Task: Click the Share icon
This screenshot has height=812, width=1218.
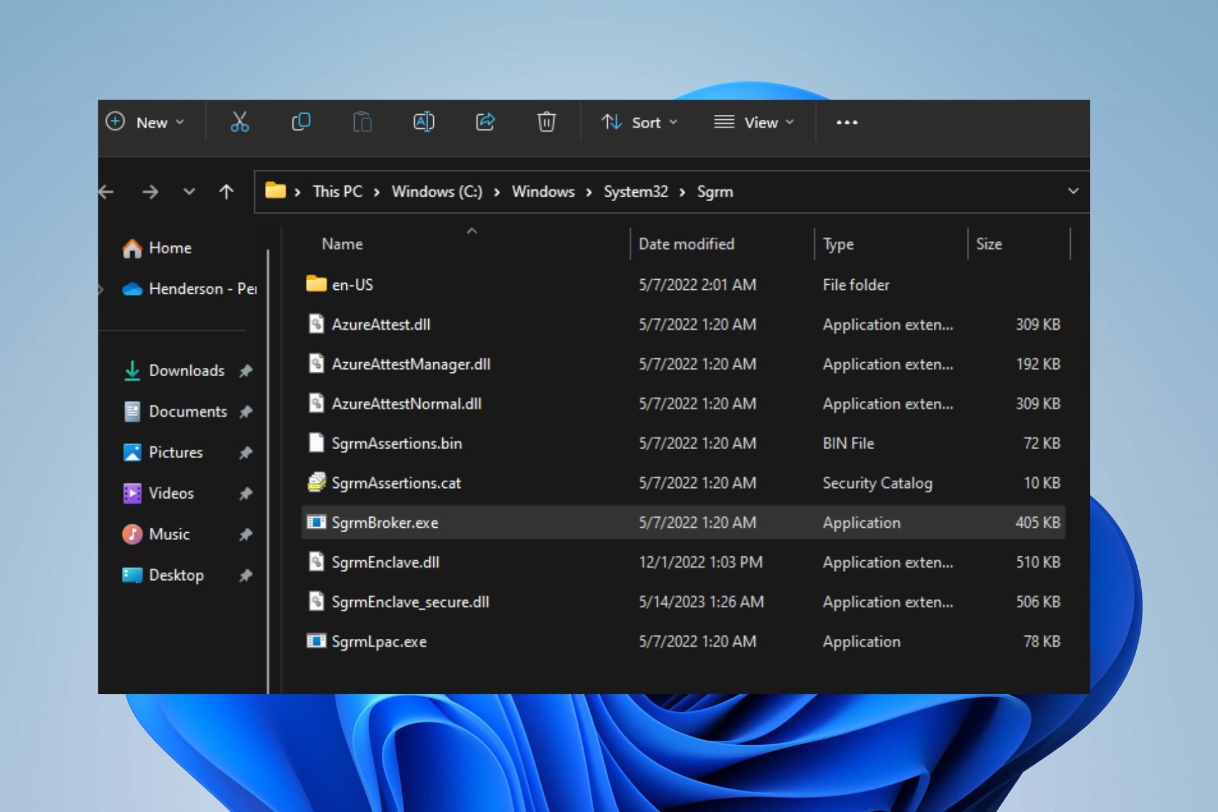Action: coord(485,122)
